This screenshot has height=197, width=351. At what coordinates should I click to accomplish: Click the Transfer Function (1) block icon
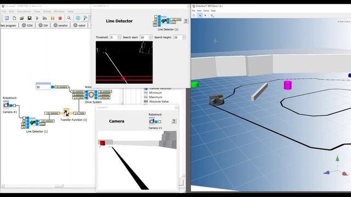66,113
